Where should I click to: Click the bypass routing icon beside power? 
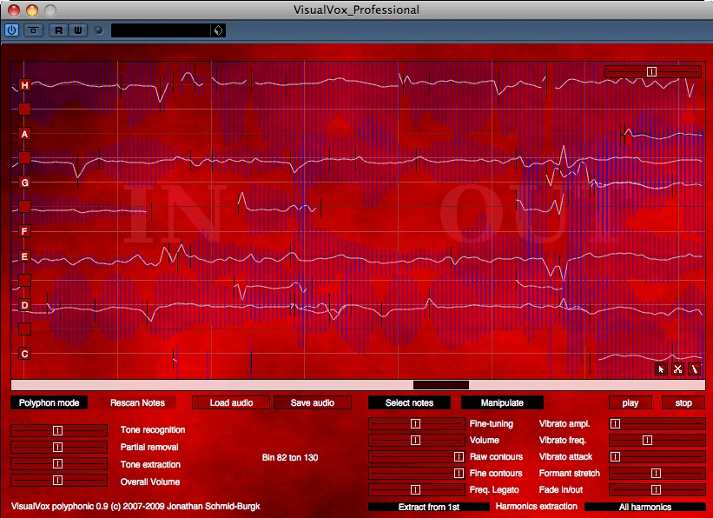[x=33, y=30]
